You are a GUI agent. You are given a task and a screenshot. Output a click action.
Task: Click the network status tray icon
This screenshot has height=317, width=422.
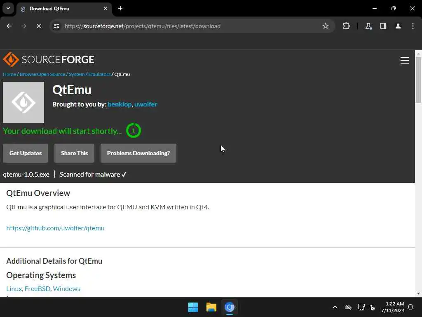[361, 307]
